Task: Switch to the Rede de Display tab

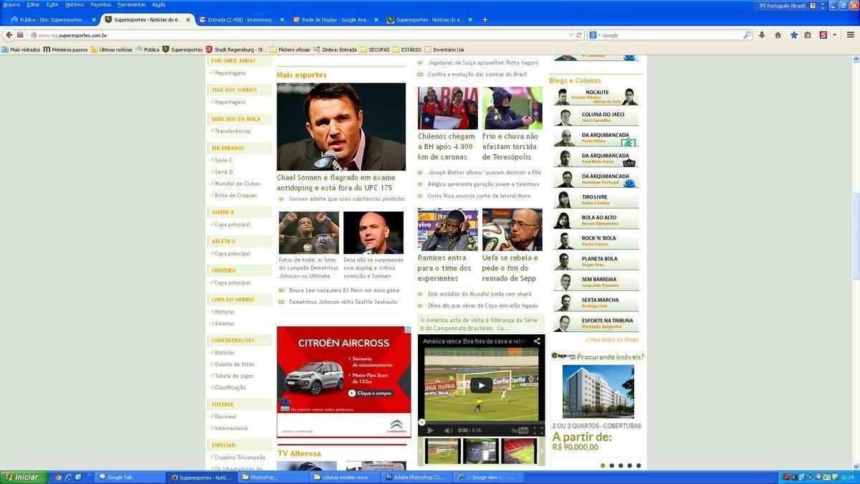Action: point(333,19)
